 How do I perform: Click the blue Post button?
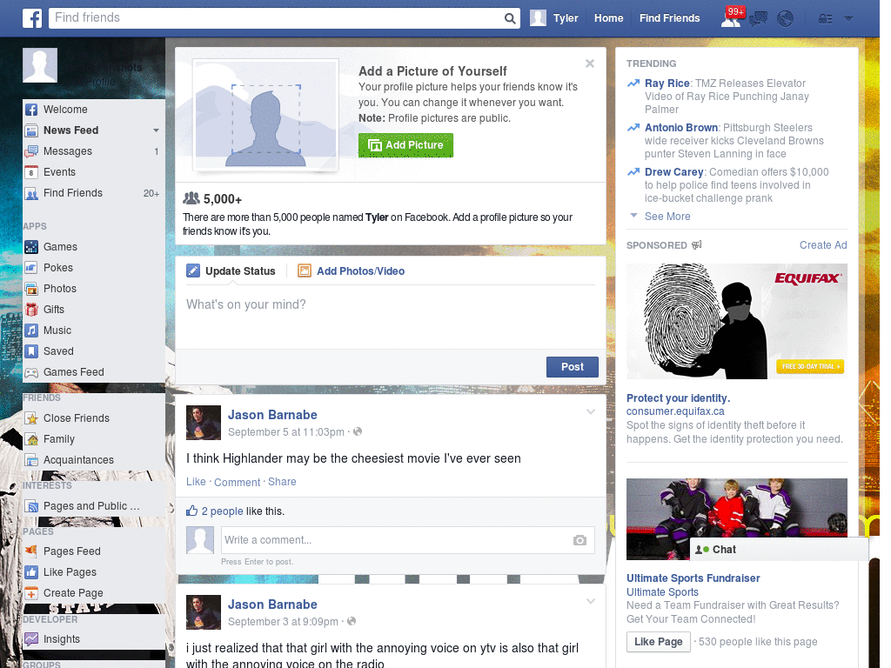573,367
